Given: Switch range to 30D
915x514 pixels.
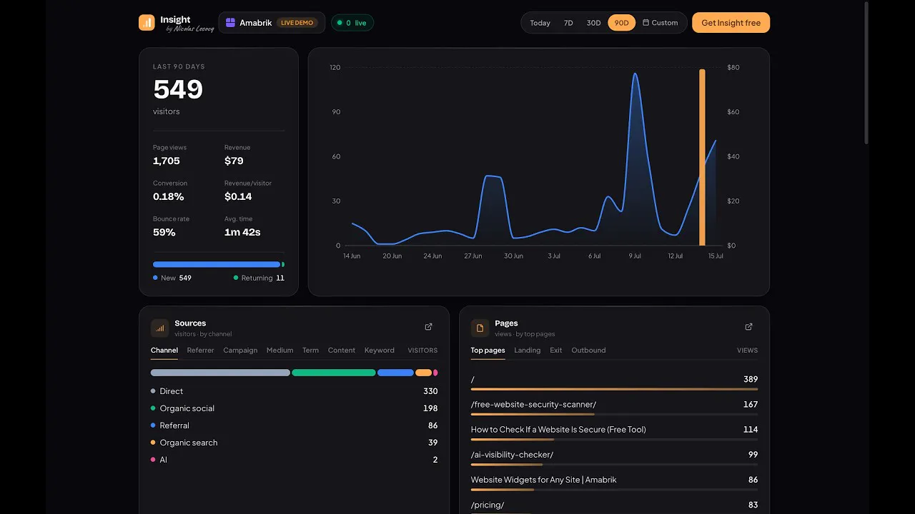Looking at the screenshot, I should tap(593, 23).
